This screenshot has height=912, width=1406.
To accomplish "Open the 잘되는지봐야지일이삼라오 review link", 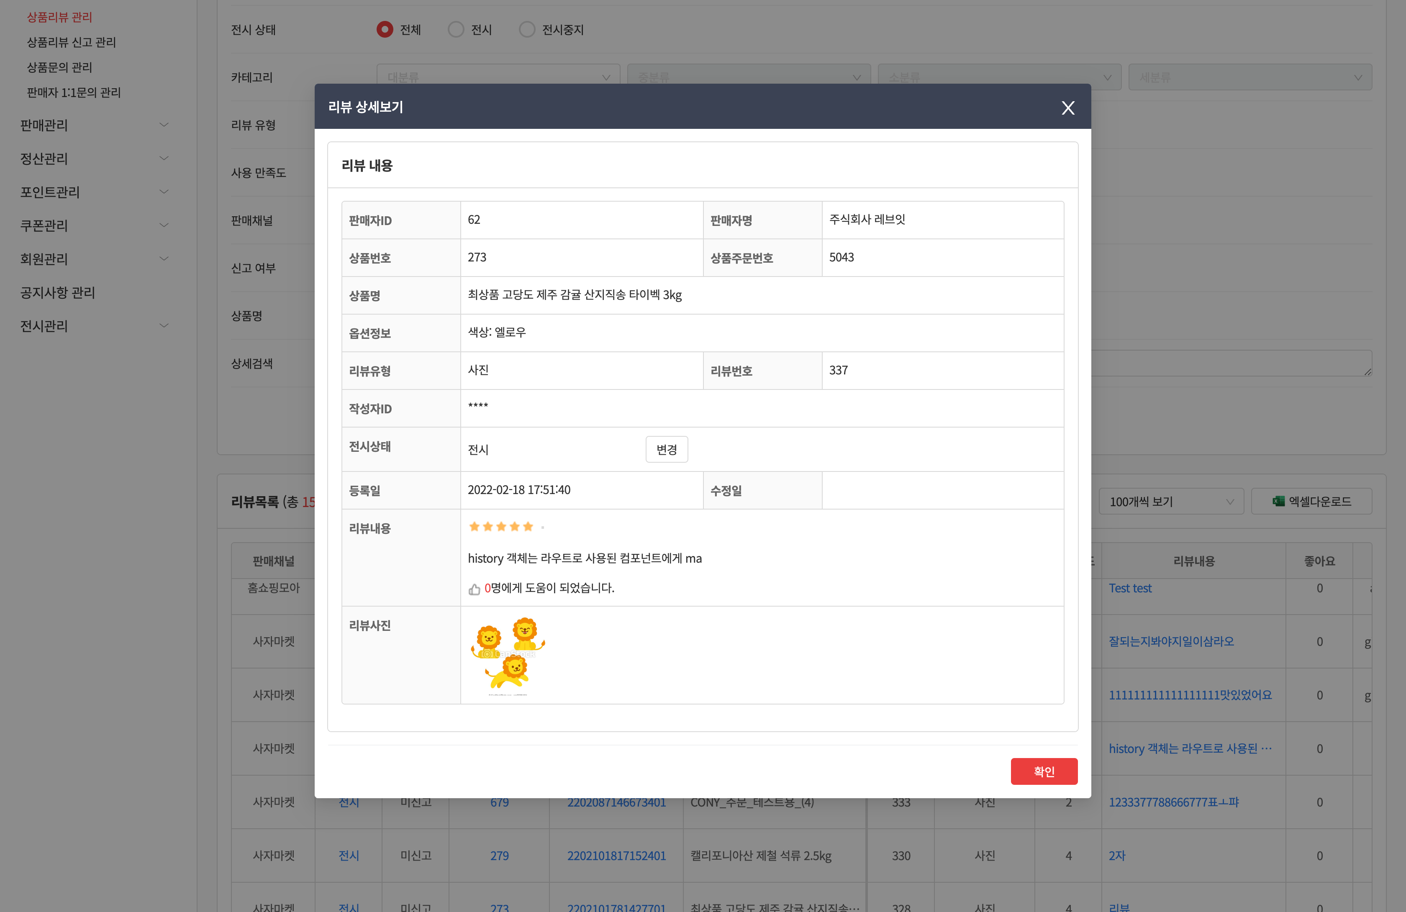I will (x=1171, y=641).
